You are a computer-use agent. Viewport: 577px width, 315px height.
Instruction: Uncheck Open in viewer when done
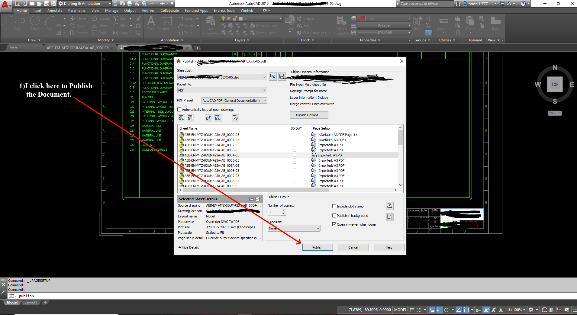tap(334, 224)
